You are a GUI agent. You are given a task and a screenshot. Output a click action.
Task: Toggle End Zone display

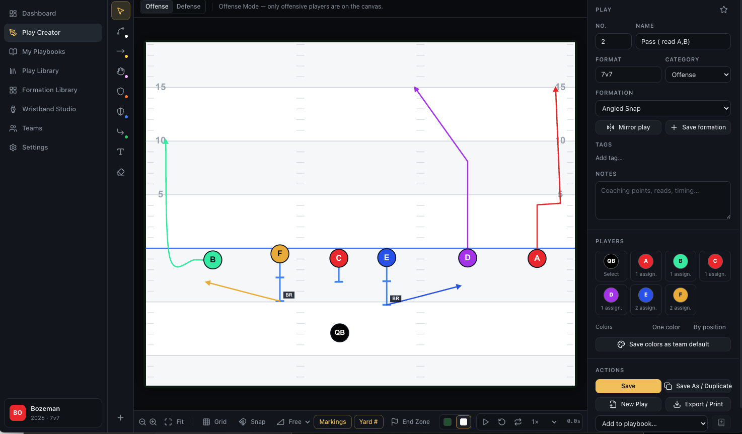[411, 422]
